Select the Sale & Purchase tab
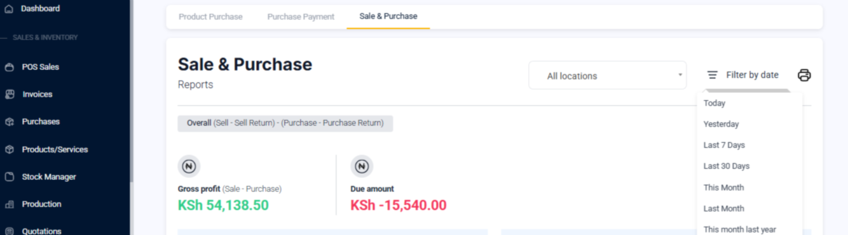Screen dimensions: 848x235 pyautogui.click(x=388, y=17)
